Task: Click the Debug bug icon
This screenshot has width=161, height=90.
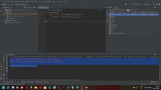Action: coord(145,4)
